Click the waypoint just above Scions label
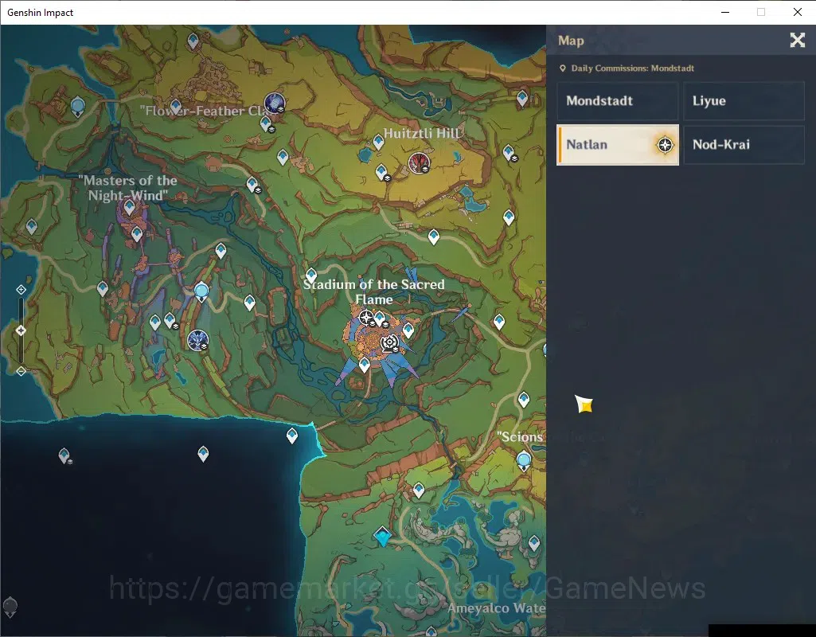 tap(524, 400)
